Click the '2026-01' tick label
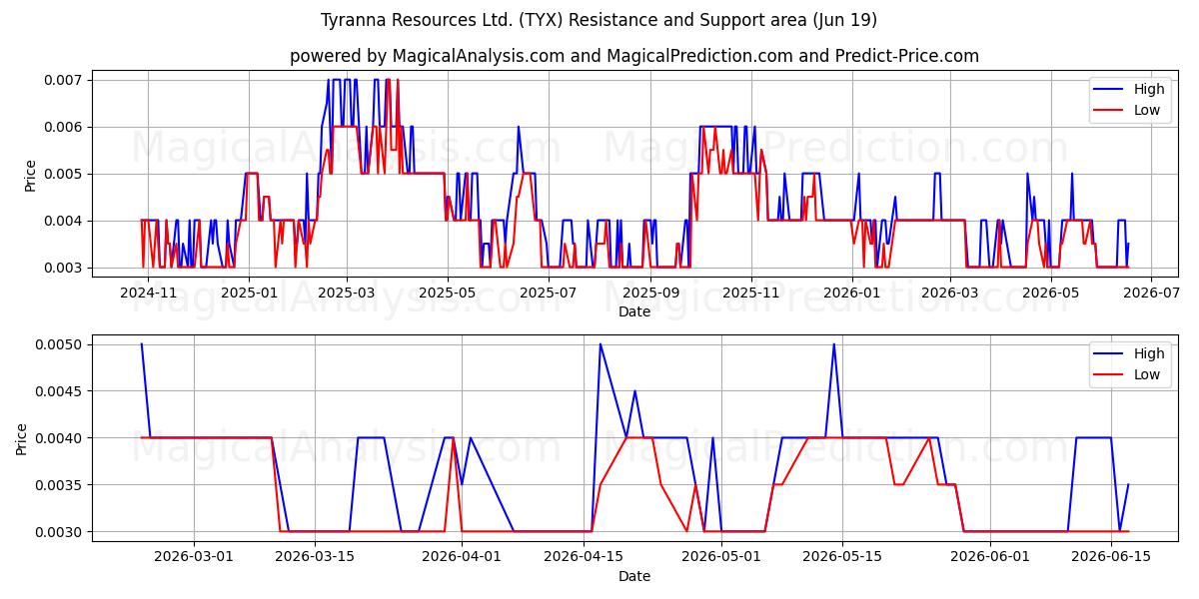The height and width of the screenshot is (599, 1199). [852, 293]
